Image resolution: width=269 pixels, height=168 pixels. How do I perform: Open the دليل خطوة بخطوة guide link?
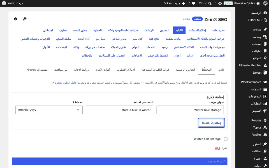coord(64,83)
